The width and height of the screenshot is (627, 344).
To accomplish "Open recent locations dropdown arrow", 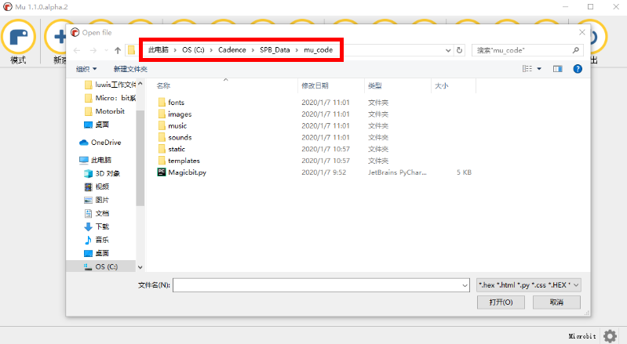I will 106,50.
